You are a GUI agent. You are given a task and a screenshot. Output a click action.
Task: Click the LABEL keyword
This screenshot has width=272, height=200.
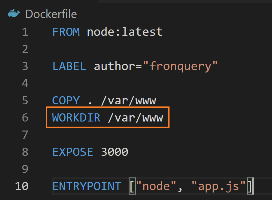pos(69,66)
